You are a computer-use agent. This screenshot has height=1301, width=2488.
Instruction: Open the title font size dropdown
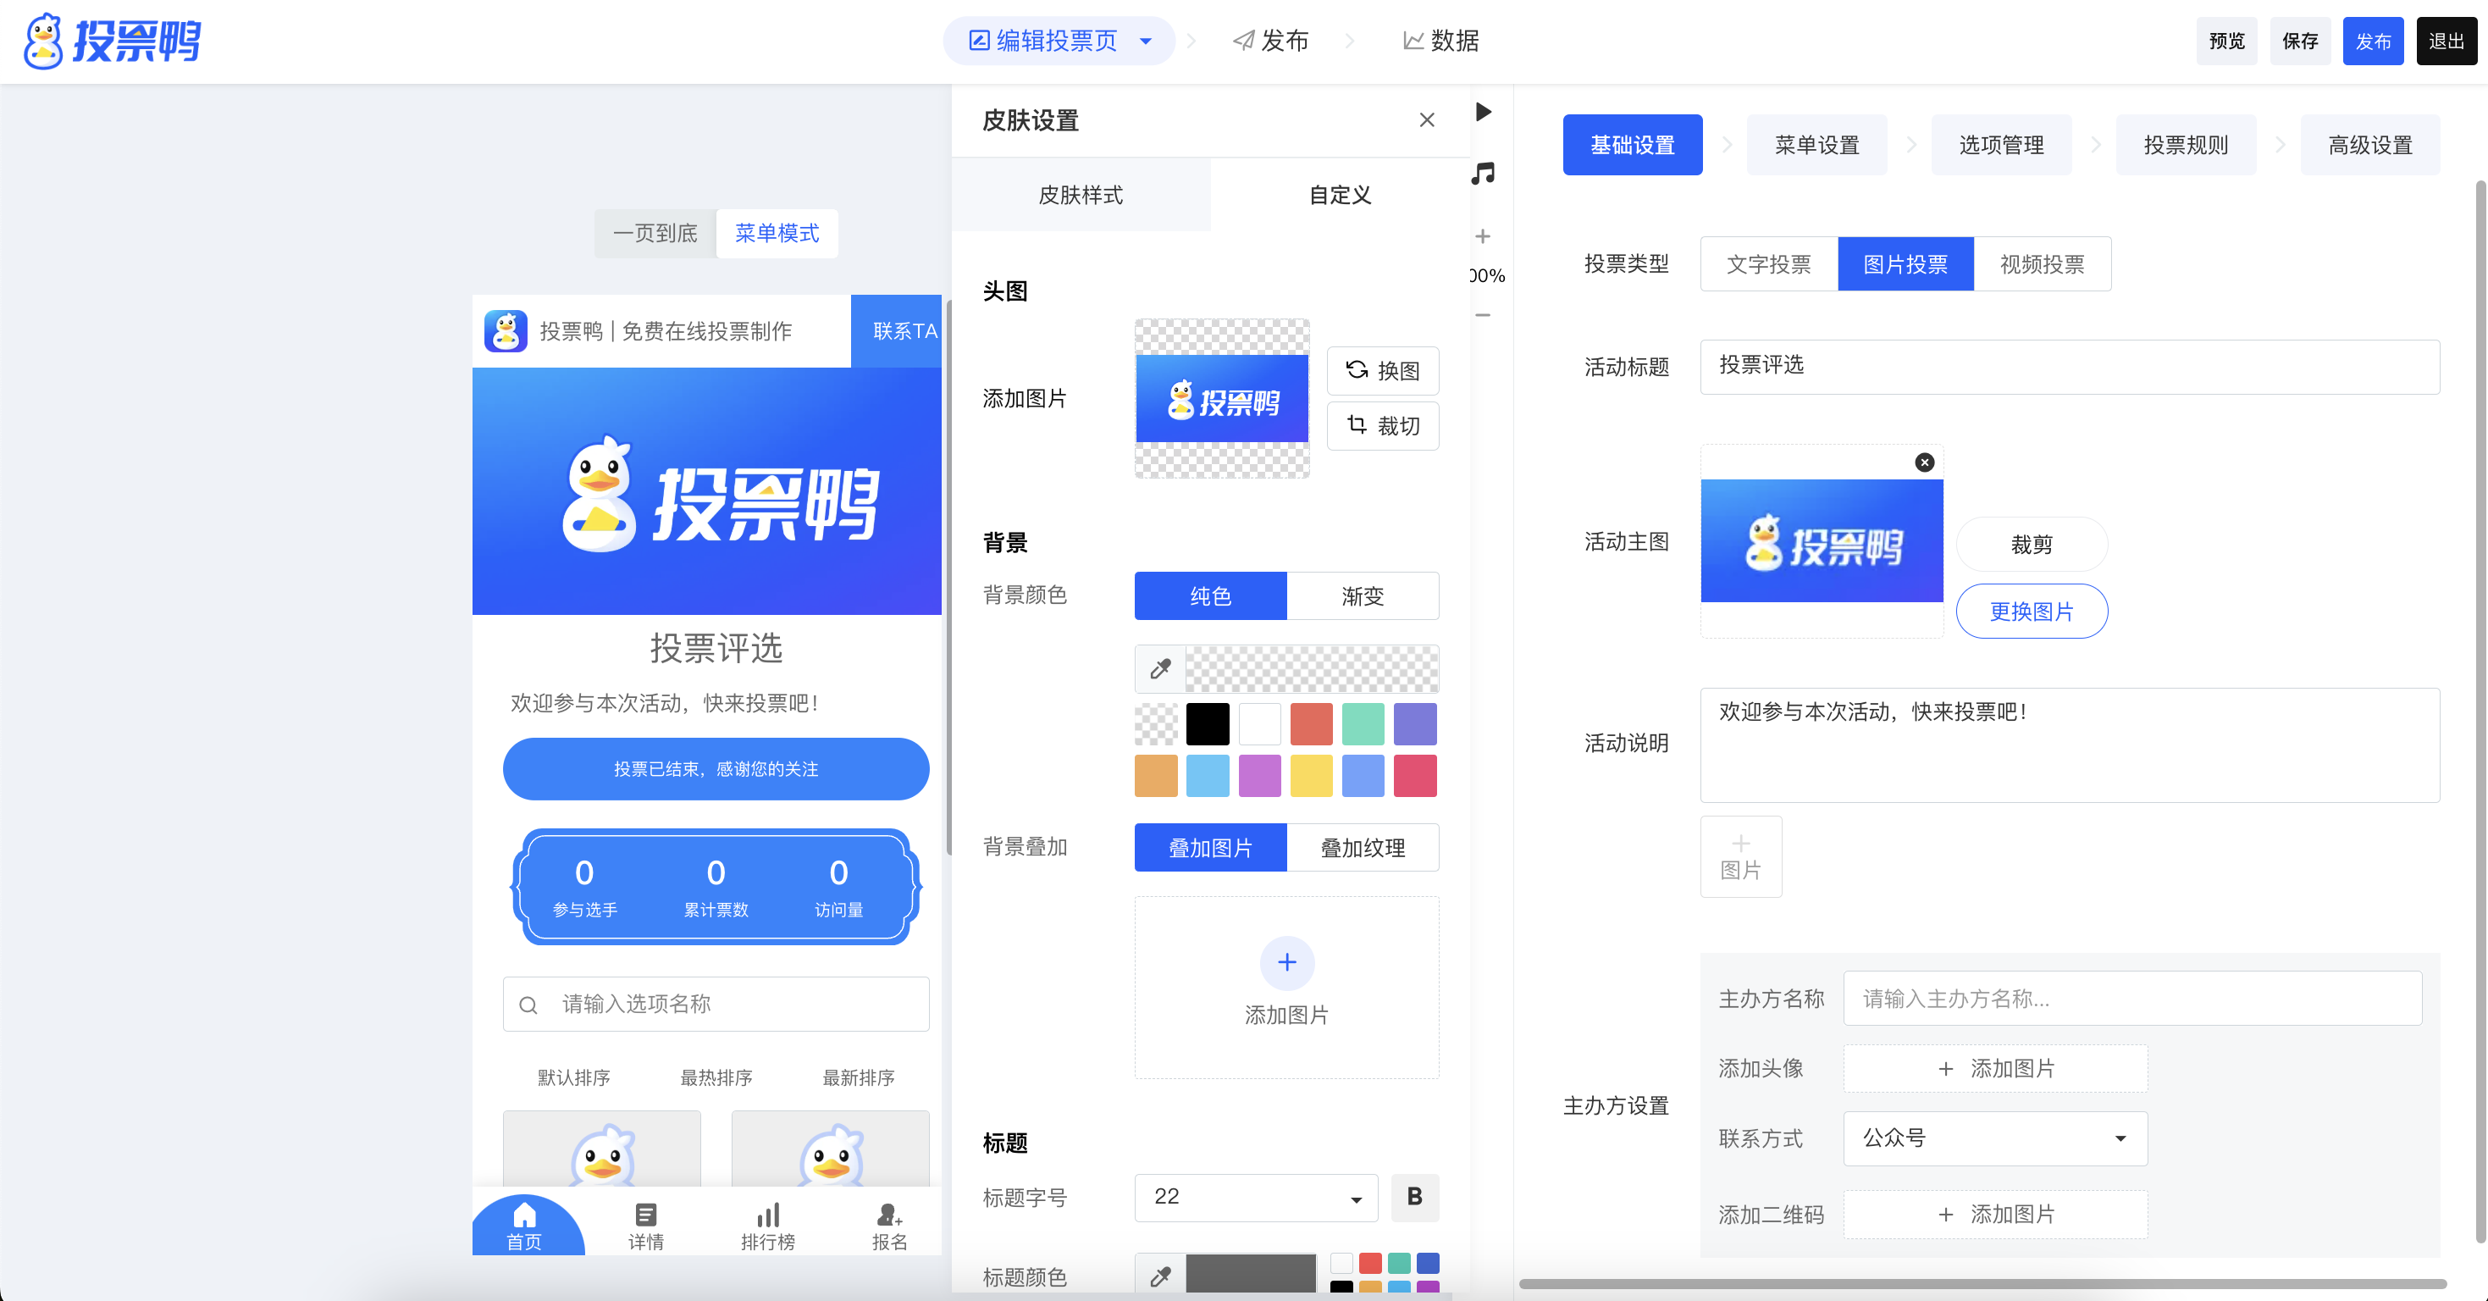coord(1256,1197)
